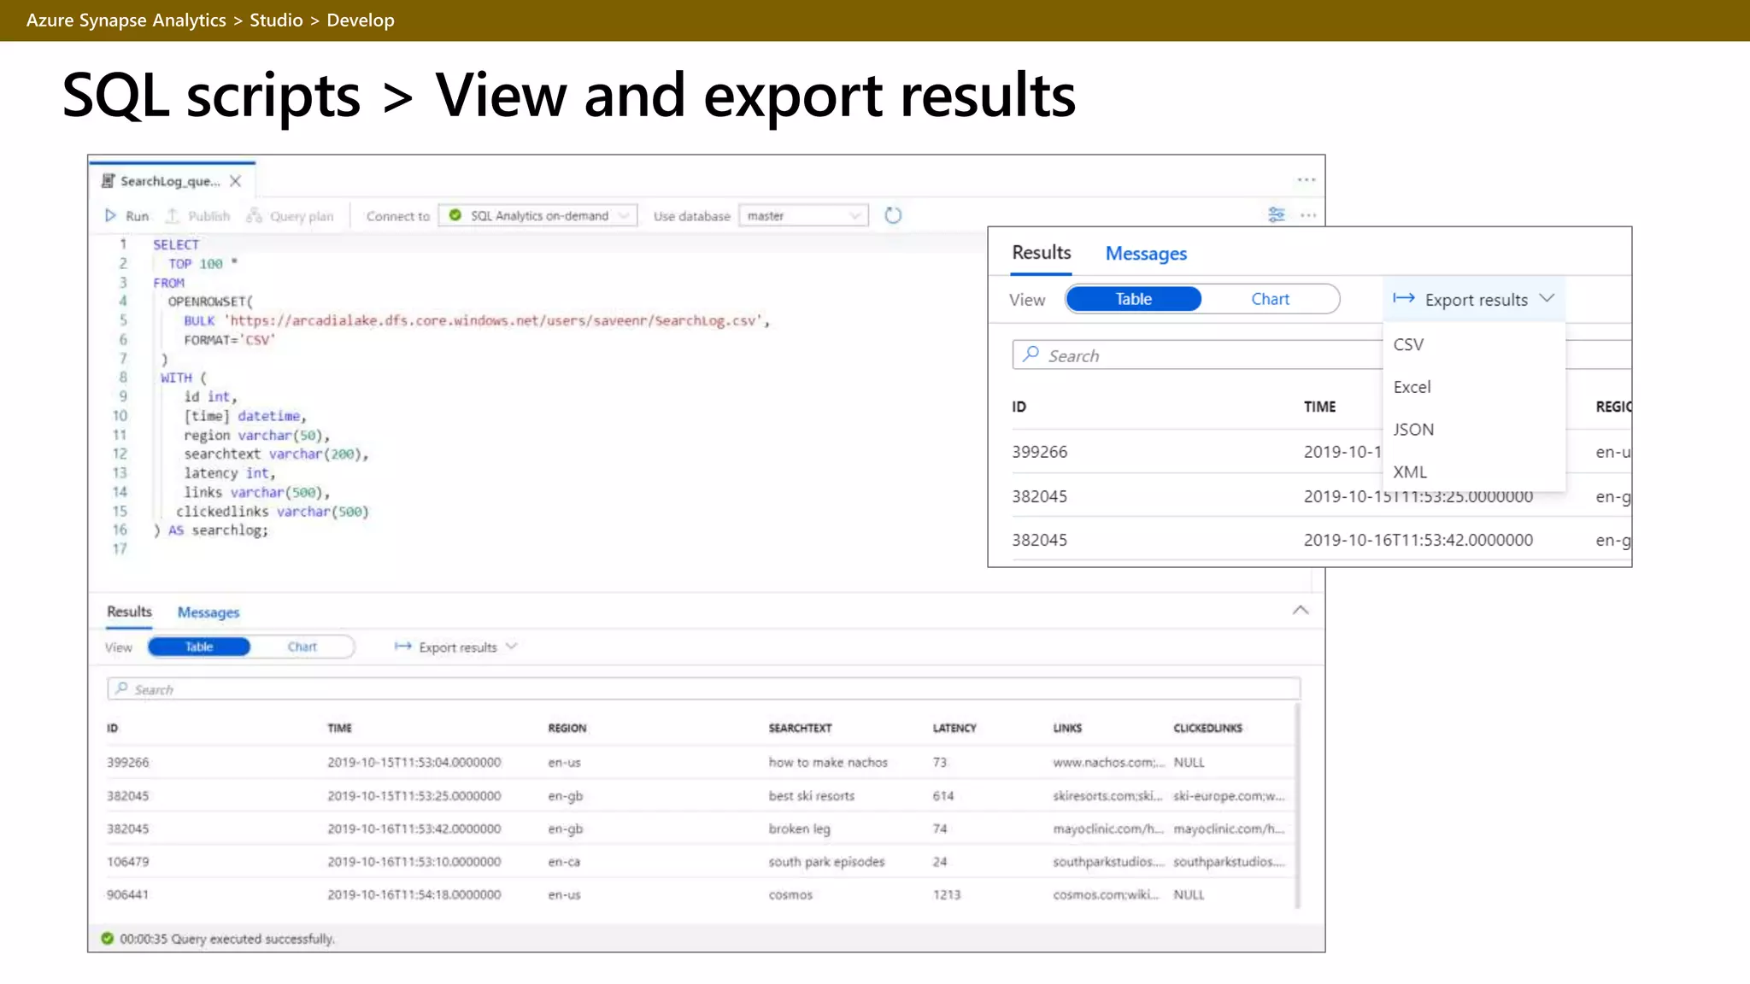This screenshot has width=1750, height=984.
Task: Select cell 'cosmos' in searchtext column
Action: (x=790, y=894)
